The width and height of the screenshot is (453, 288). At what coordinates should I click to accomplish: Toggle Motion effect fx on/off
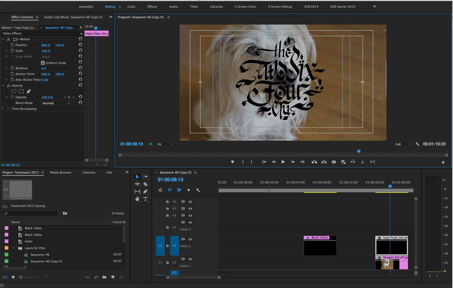(x=9, y=39)
